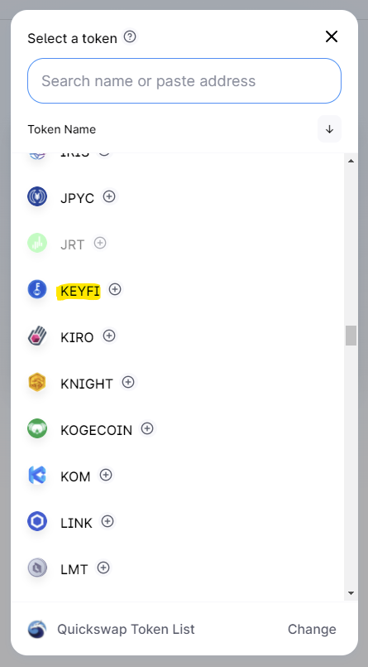Add KOGECOIN with its plus icon
Image resolution: width=368 pixels, height=667 pixels.
coord(147,428)
